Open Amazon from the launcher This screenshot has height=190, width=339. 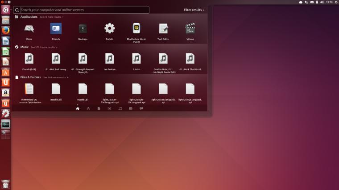coord(6,93)
